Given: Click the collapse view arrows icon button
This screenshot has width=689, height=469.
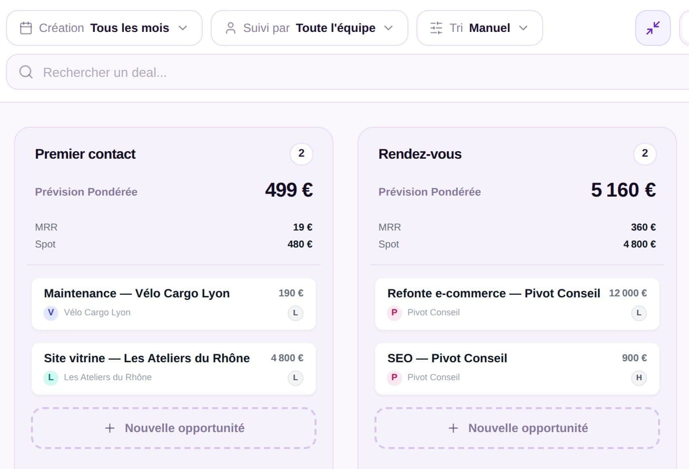Looking at the screenshot, I should (653, 28).
